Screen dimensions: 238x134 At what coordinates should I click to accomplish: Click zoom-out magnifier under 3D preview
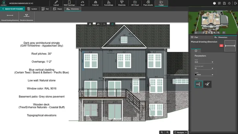coord(218,33)
